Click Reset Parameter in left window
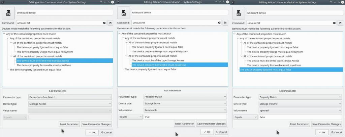Image resolution: width=345 pixels, height=137 pixels. tap(69, 124)
